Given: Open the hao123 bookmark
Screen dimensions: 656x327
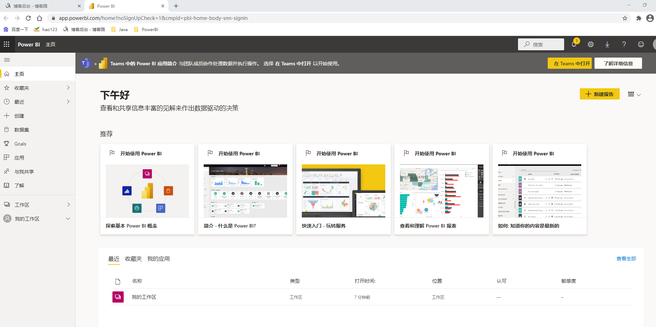Looking at the screenshot, I should [45, 30].
